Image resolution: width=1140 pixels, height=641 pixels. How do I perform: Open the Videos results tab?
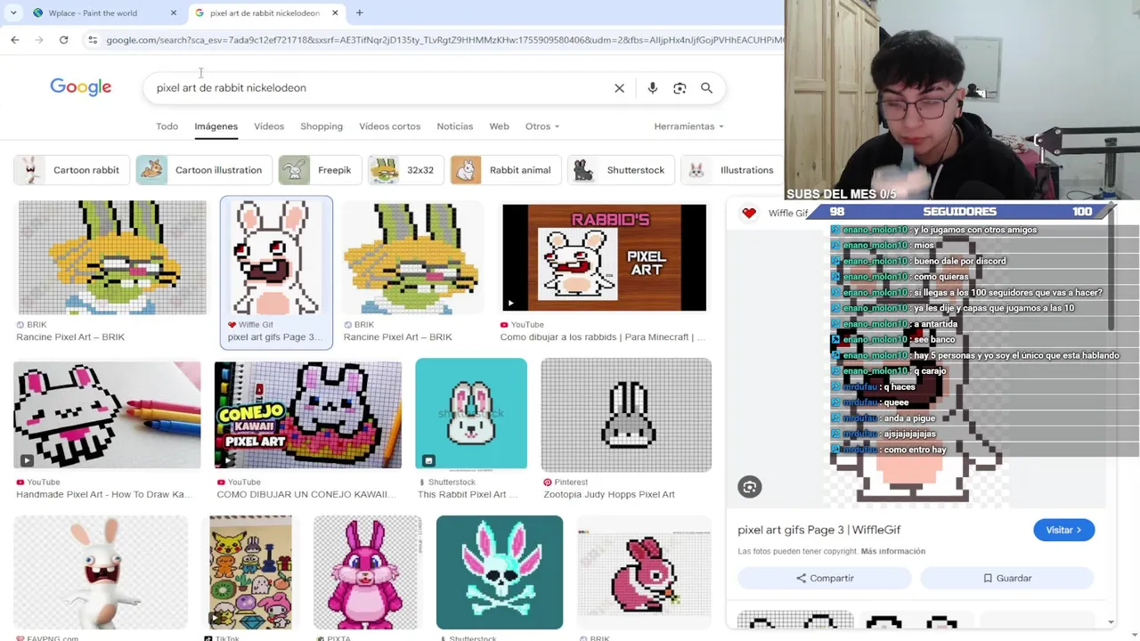pos(269,126)
